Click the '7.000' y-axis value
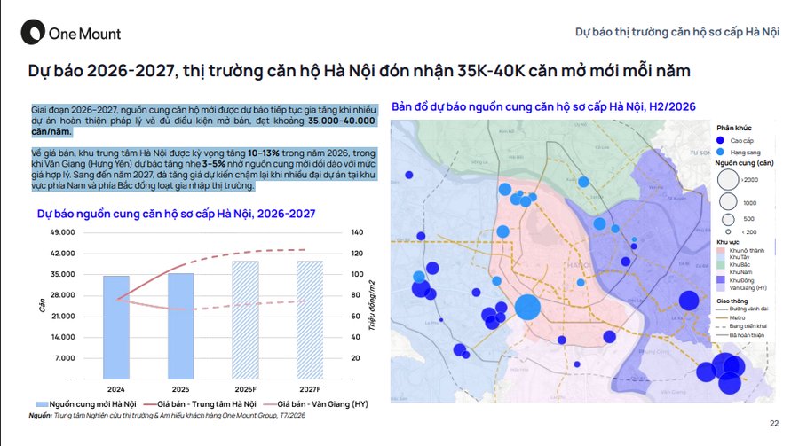 point(64,358)
